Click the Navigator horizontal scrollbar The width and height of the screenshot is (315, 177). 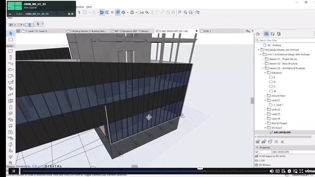(284, 137)
